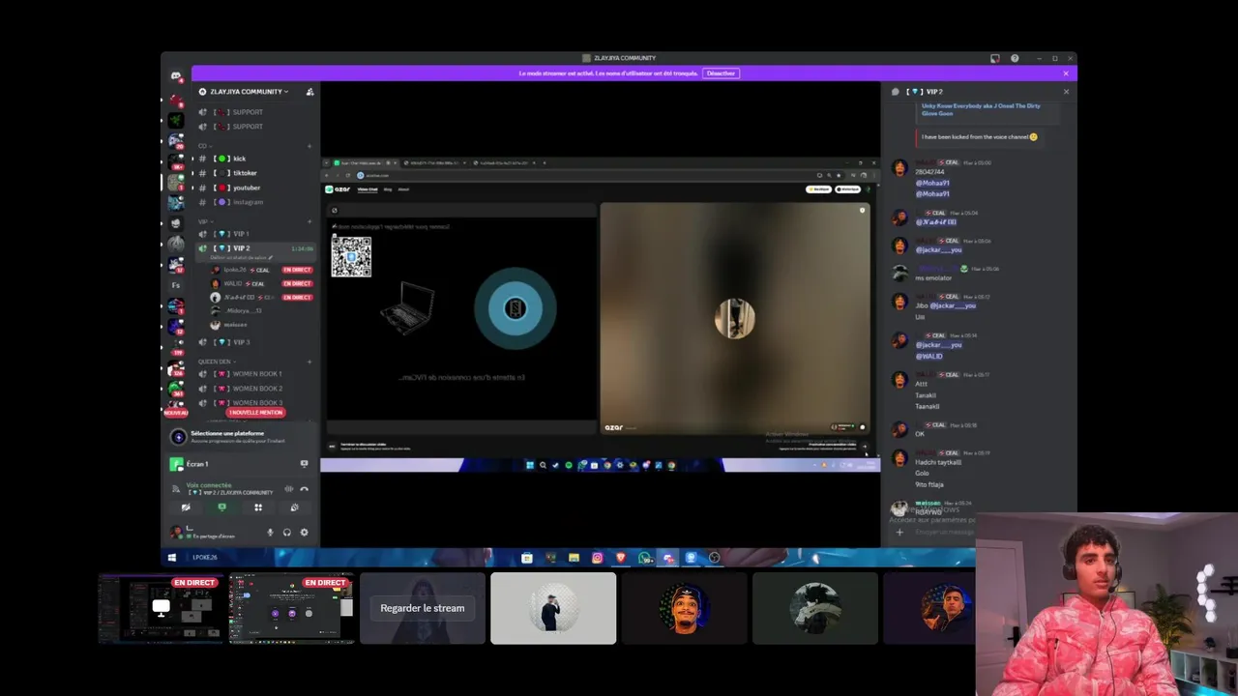Join the VIP 1 voice channel
The height and width of the screenshot is (696, 1238).
[x=255, y=234]
